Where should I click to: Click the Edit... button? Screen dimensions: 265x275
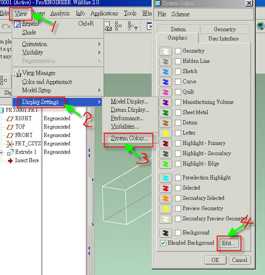coord(228,243)
